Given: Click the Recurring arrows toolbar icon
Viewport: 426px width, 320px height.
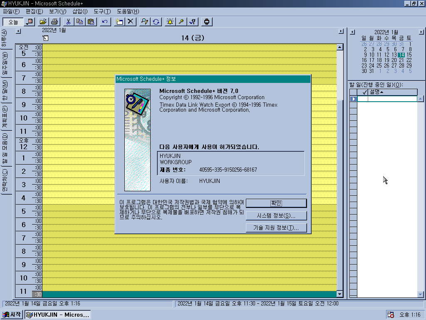Looking at the screenshot, I should click(x=156, y=22).
